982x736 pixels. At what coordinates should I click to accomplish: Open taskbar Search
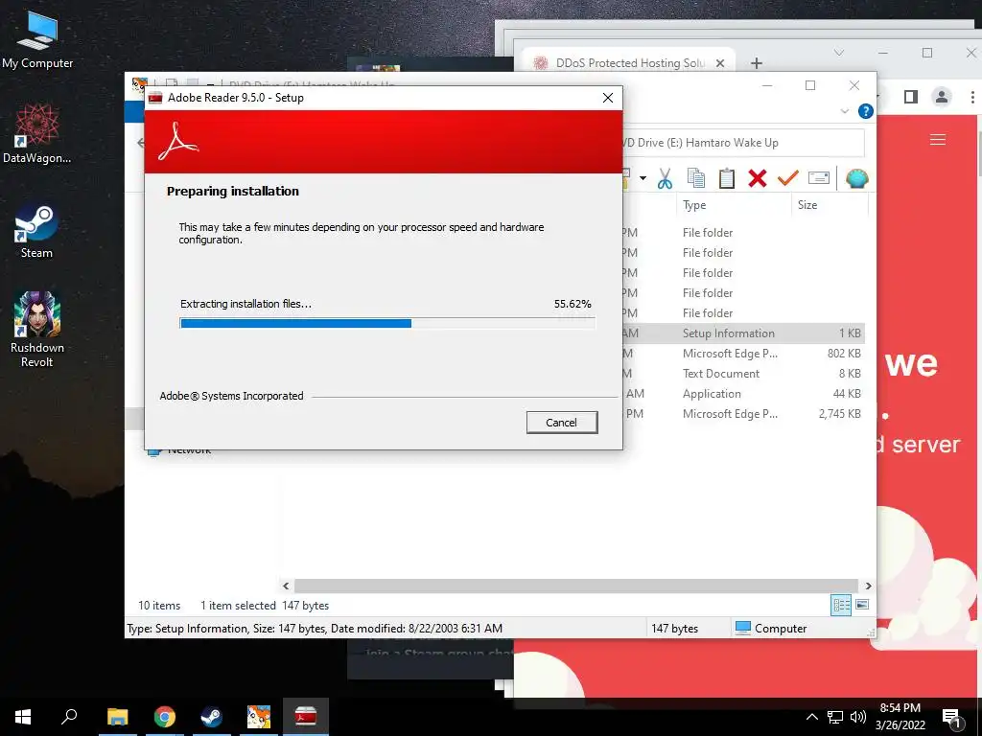pyautogui.click(x=69, y=717)
